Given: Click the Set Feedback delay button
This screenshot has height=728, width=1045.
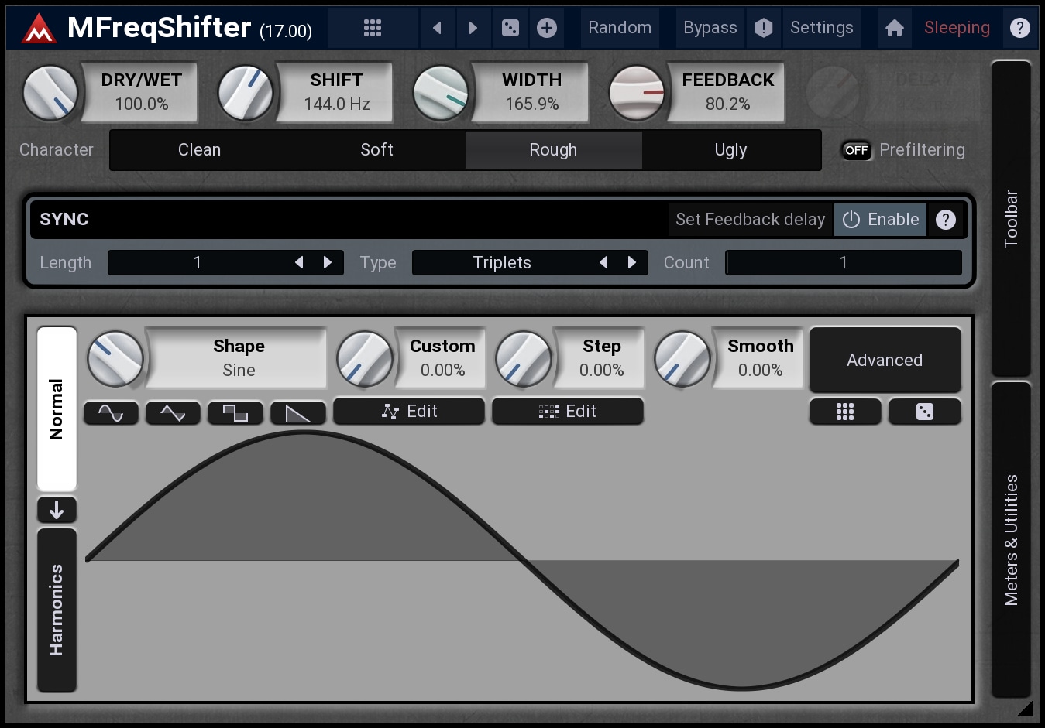Looking at the screenshot, I should point(750,220).
